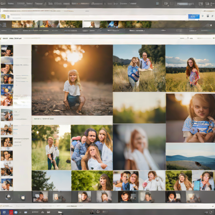Image resolution: width=215 pixels, height=215 pixels.
Task: Click the red icon in the taskbar
Action: coord(11,212)
